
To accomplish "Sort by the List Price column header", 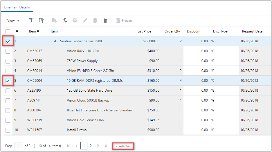I will [144, 31].
